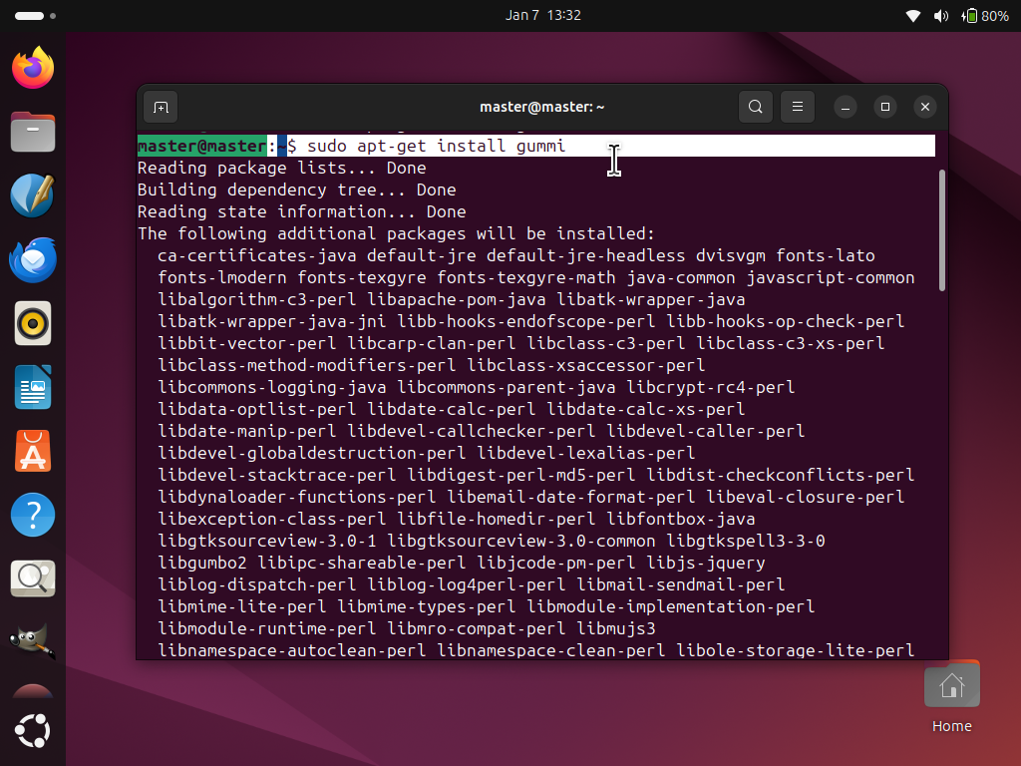1021x766 pixels.
Task: Click 'Reading package lists... Done' line
Action: click(x=282, y=168)
